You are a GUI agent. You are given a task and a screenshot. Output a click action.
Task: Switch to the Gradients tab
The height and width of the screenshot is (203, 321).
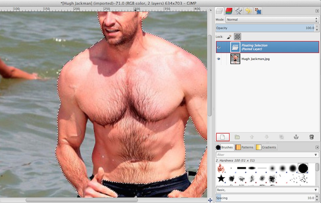click(266, 147)
